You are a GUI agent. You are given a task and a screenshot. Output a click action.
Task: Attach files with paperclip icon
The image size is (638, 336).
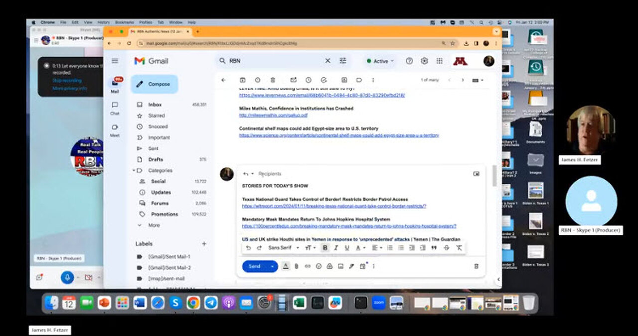point(297,266)
